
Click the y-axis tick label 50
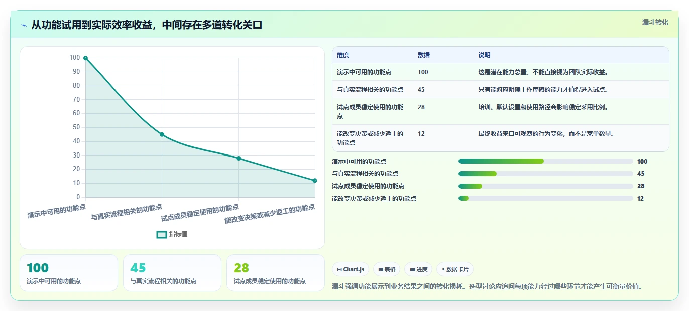click(x=76, y=127)
